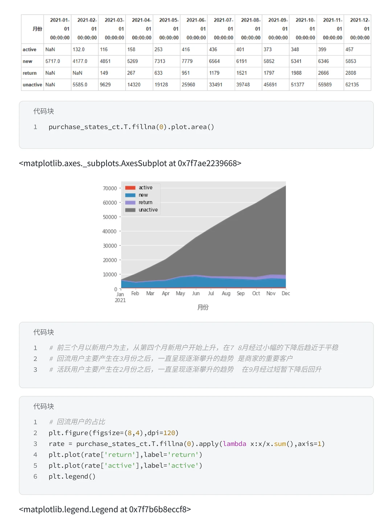The image size is (392, 523).
Task: Click the gray unactive legend swatch
Action: coord(130,210)
